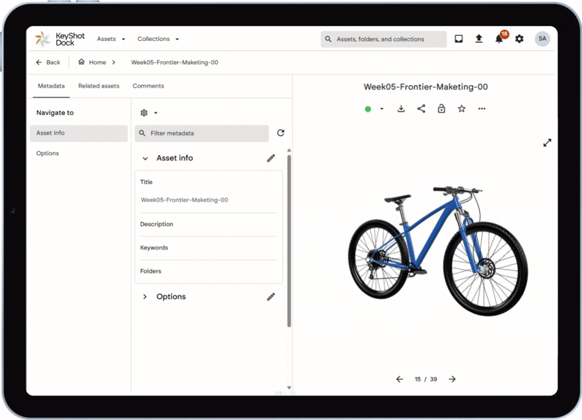
Task: Open the three-dot more options menu
Action: click(x=482, y=109)
